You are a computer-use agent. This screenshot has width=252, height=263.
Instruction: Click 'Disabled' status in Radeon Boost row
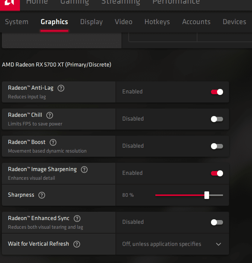pyautogui.click(x=133, y=146)
